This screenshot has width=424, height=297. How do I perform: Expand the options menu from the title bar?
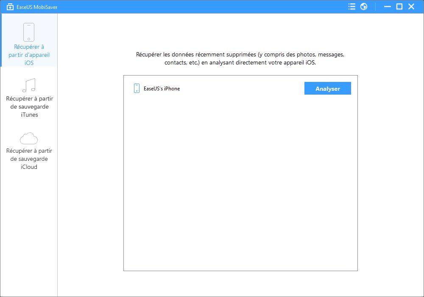(x=351, y=6)
